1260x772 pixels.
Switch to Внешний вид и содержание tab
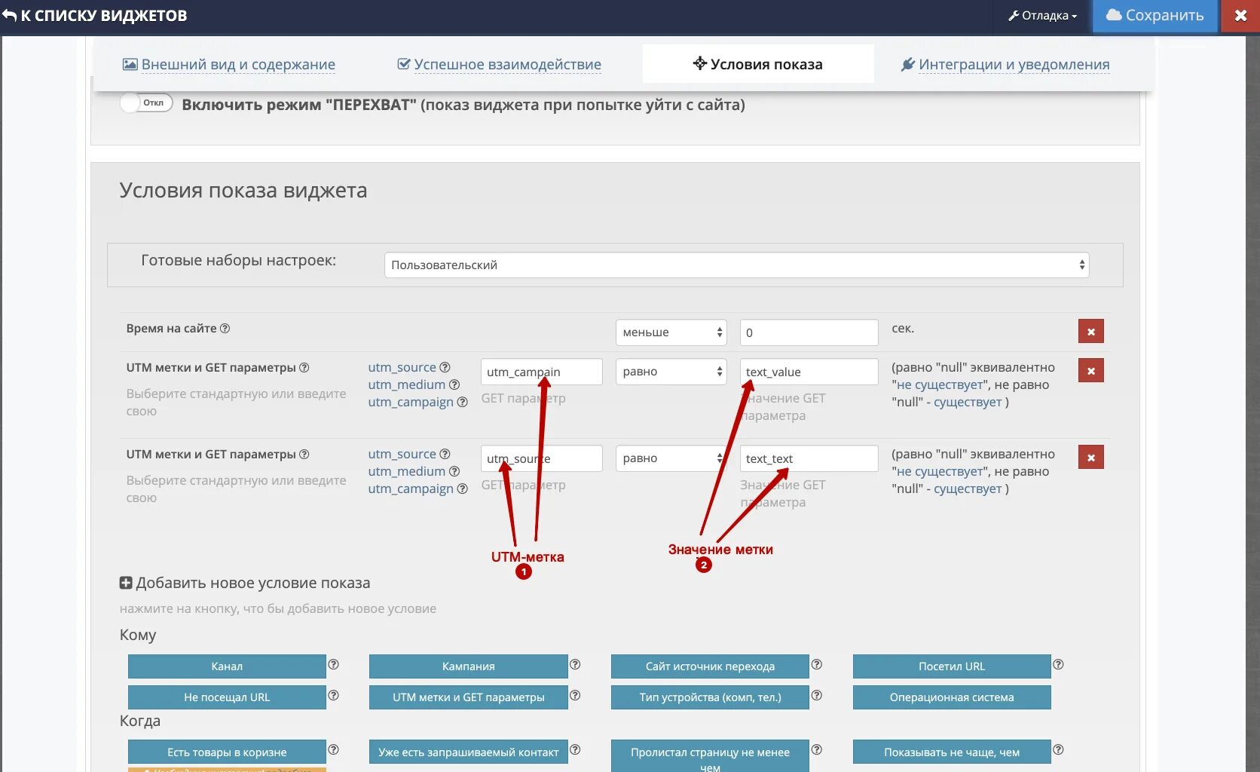pyautogui.click(x=229, y=65)
